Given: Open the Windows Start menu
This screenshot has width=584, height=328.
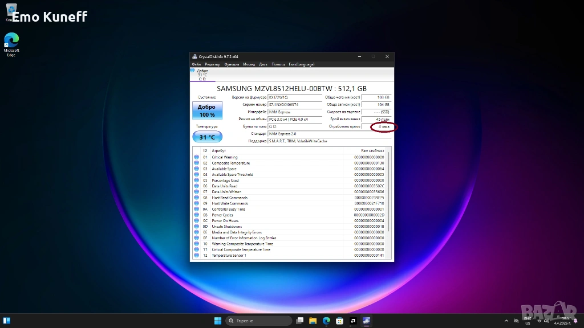Looking at the screenshot, I should (x=218, y=321).
